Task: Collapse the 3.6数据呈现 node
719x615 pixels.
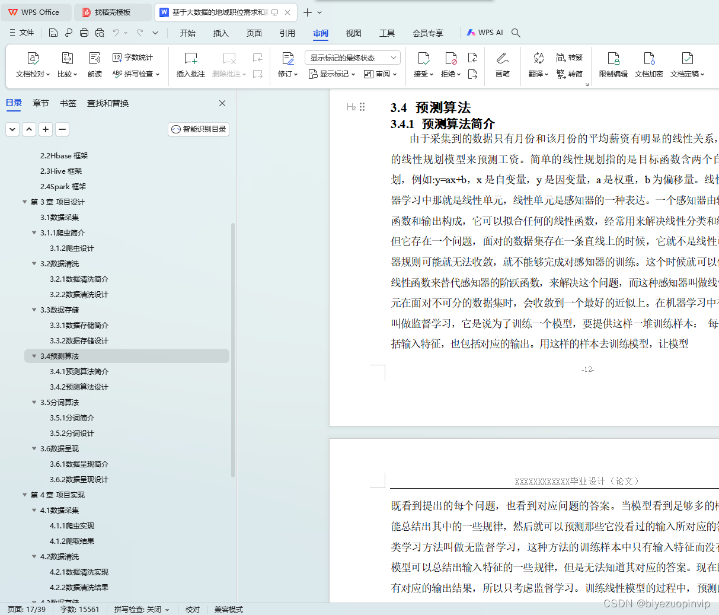Action: point(34,449)
